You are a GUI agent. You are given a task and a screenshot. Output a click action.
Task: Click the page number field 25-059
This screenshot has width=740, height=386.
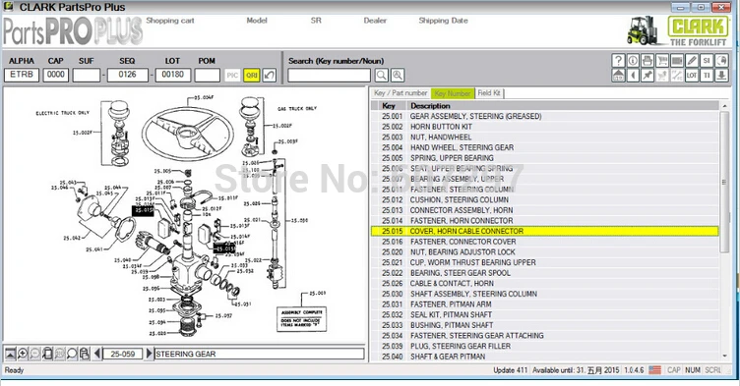tap(123, 354)
